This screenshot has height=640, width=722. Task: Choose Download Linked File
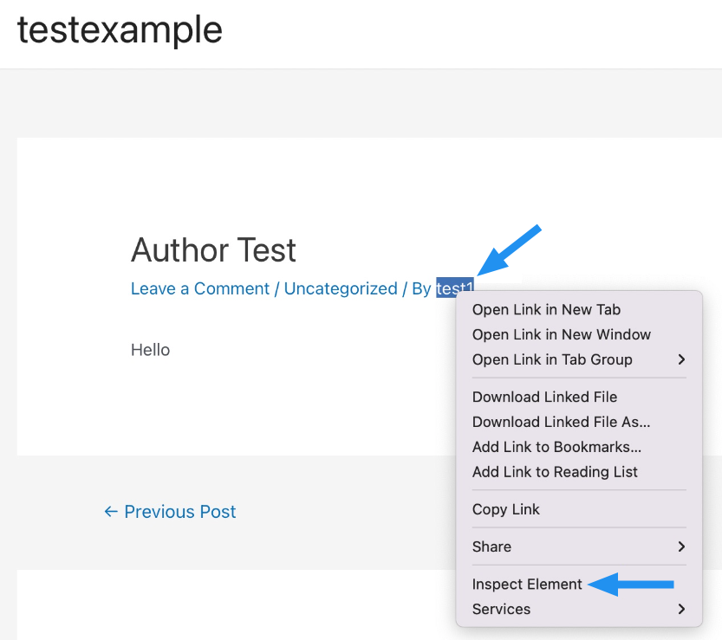[544, 397]
